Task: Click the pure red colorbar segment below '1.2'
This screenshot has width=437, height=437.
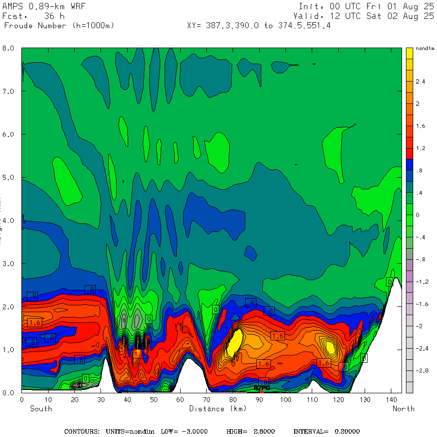Action: pos(409,153)
